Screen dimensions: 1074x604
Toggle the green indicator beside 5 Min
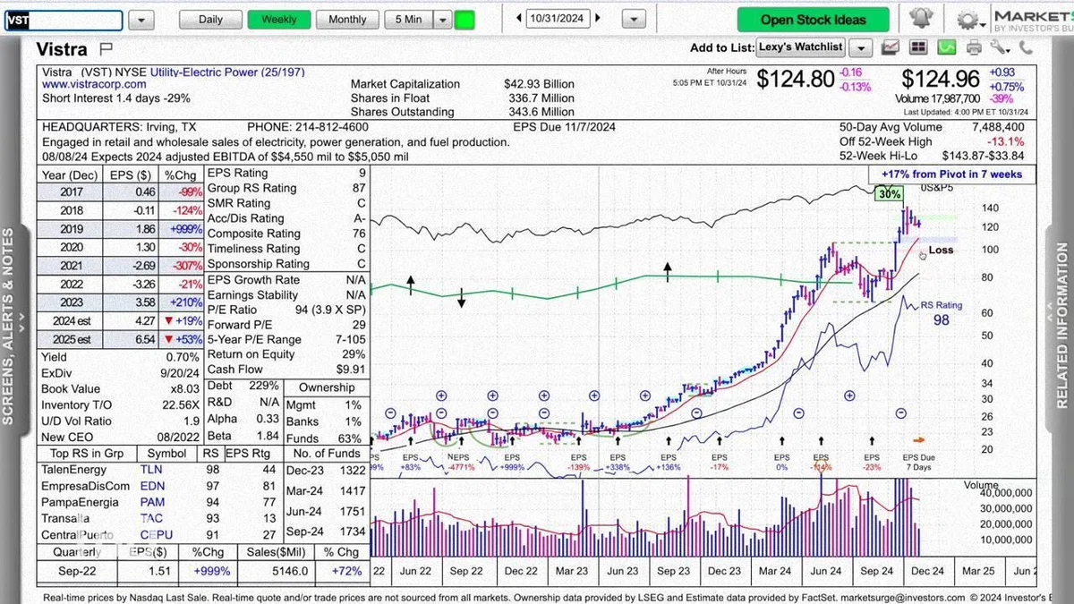coord(465,19)
